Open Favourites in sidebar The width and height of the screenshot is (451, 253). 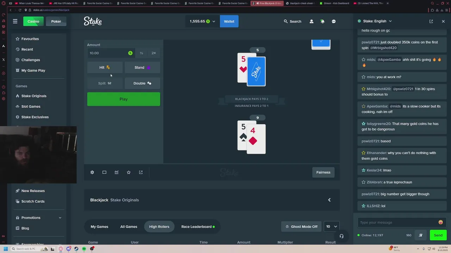(x=39, y=39)
